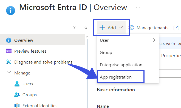
Task: Open the ellipsis more options menu
Action: point(138,8)
